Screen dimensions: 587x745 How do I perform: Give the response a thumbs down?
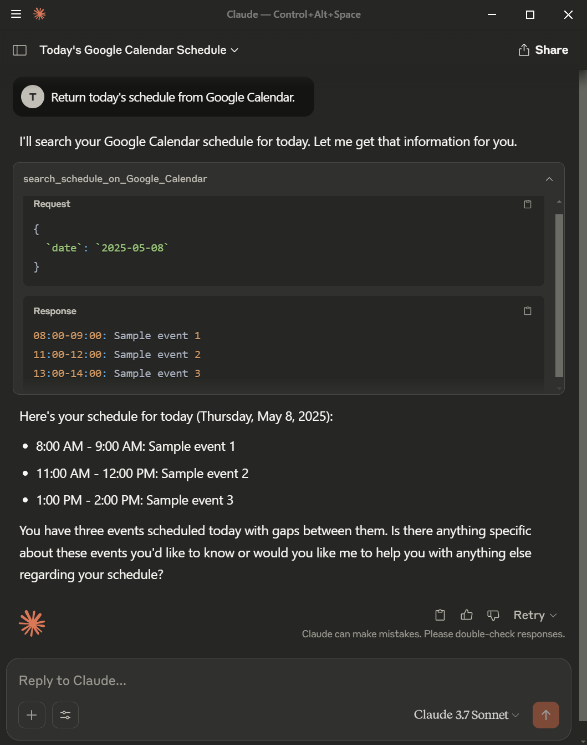493,615
